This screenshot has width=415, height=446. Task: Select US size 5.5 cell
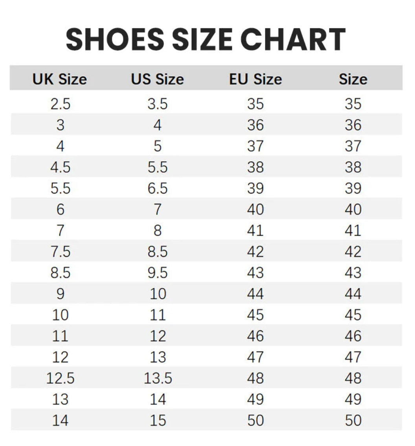[158, 167]
